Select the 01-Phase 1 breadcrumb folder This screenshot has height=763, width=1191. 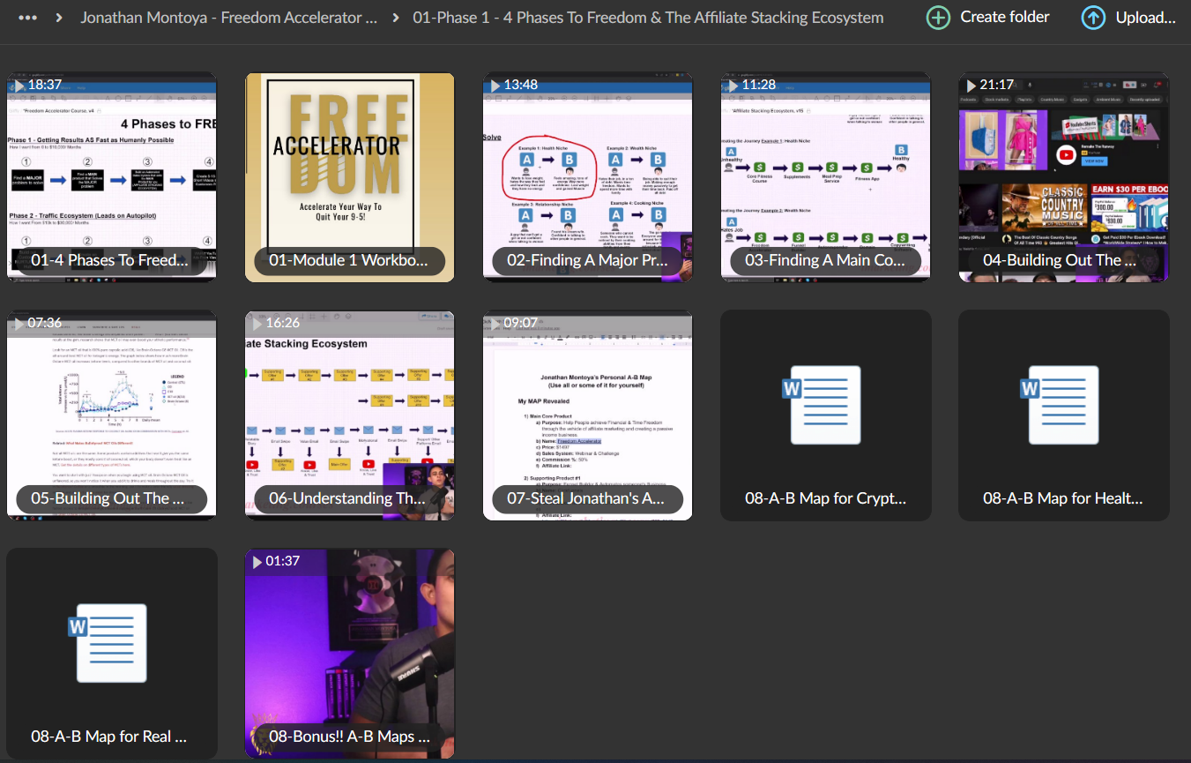tap(647, 18)
